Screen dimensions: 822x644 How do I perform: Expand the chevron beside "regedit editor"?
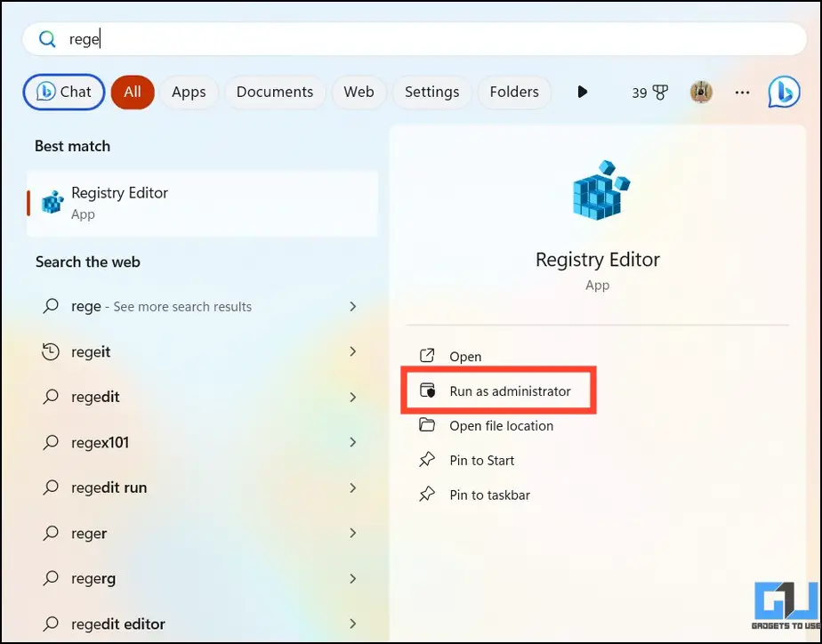(x=353, y=624)
